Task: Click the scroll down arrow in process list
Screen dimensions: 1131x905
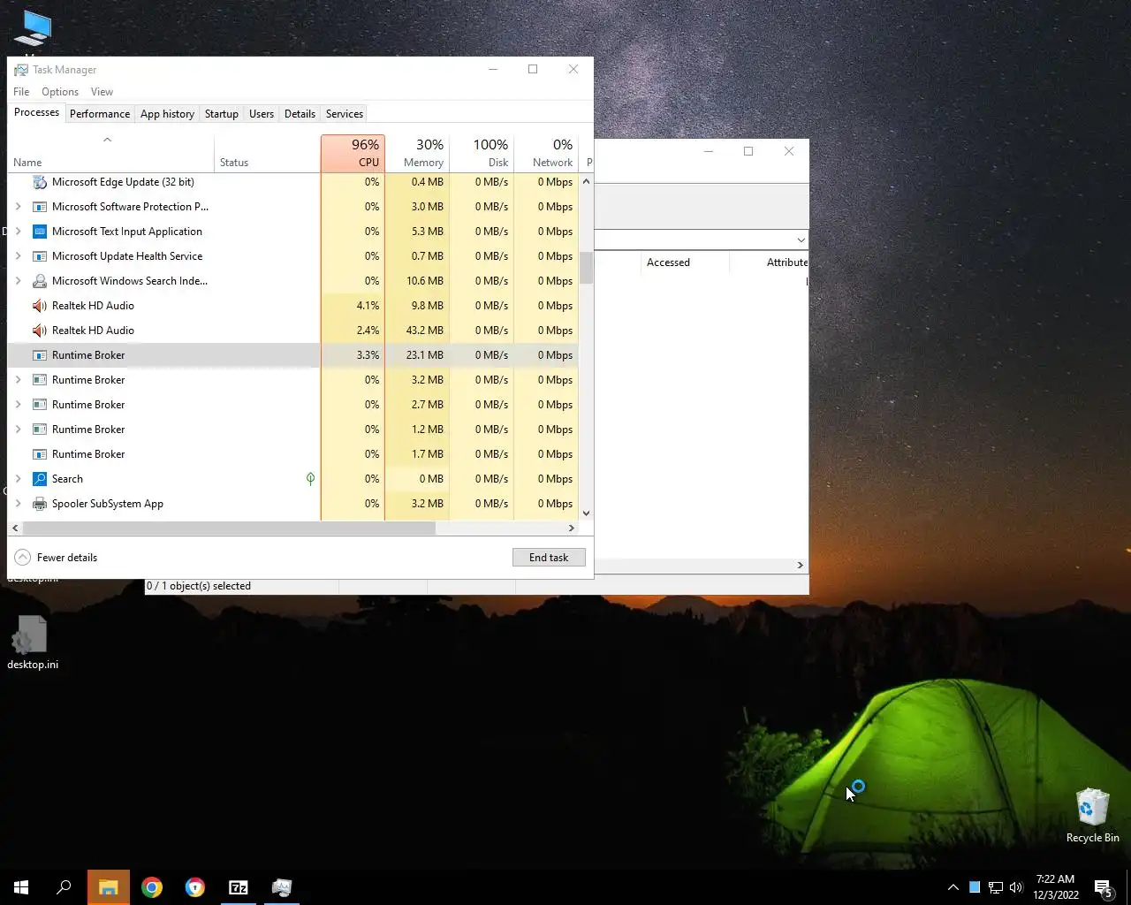Action: [586, 513]
